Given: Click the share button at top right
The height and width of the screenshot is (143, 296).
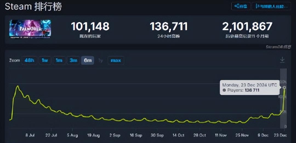Looking at the screenshot, I should 241,6.
